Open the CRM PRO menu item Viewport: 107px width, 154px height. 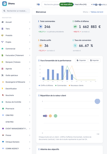16,115
